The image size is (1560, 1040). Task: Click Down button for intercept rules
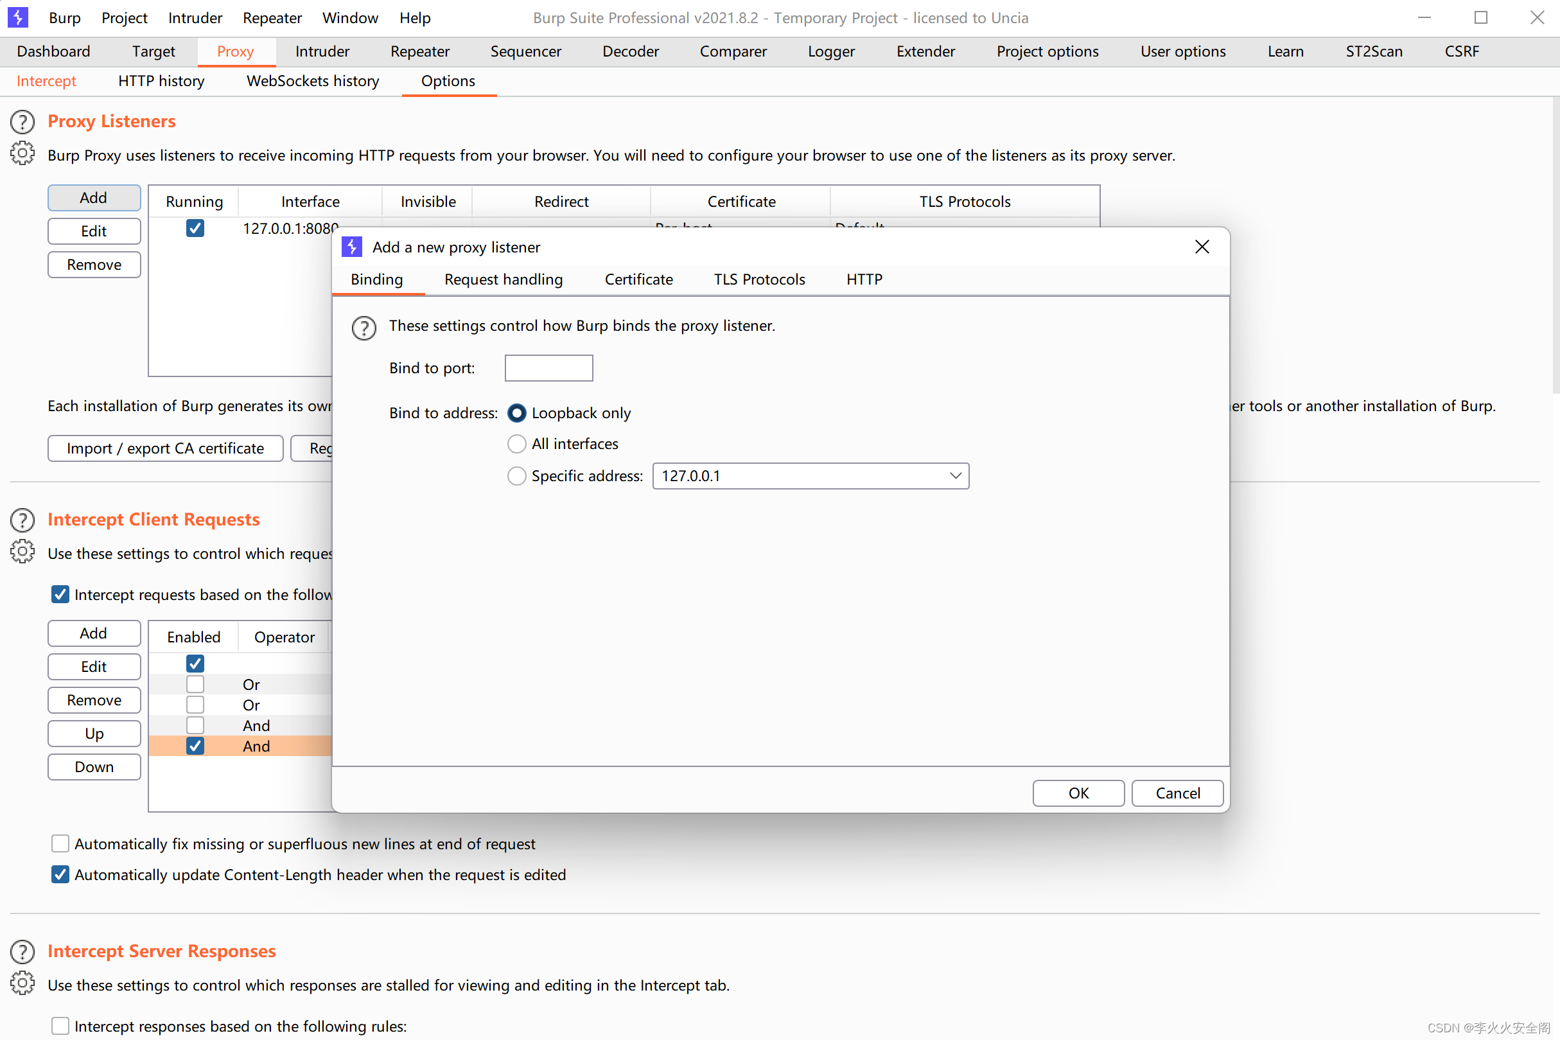click(94, 767)
